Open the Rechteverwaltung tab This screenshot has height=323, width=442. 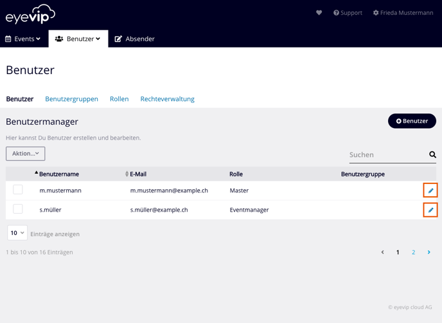coord(167,99)
